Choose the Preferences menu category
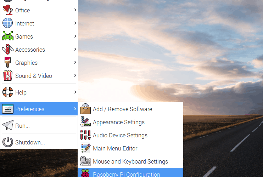Viewport: 263px width, 177px height. [30, 109]
